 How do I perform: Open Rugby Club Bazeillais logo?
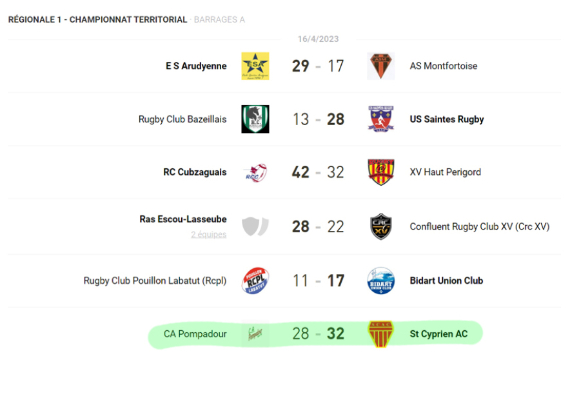pos(255,119)
